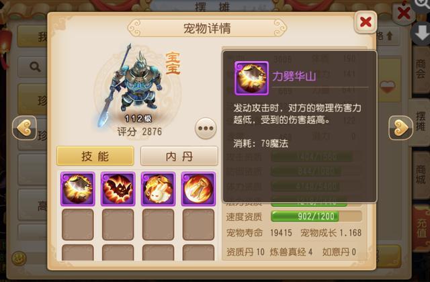Select the 力劈华山 axe skill icon
The width and height of the screenshot is (430, 282).
click(x=78, y=189)
